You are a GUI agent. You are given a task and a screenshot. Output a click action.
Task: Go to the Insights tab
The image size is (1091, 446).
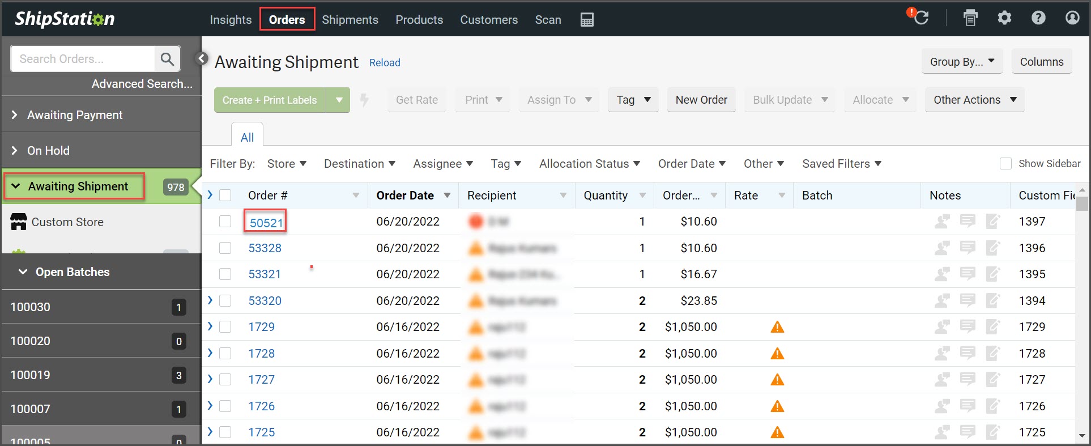click(x=231, y=20)
